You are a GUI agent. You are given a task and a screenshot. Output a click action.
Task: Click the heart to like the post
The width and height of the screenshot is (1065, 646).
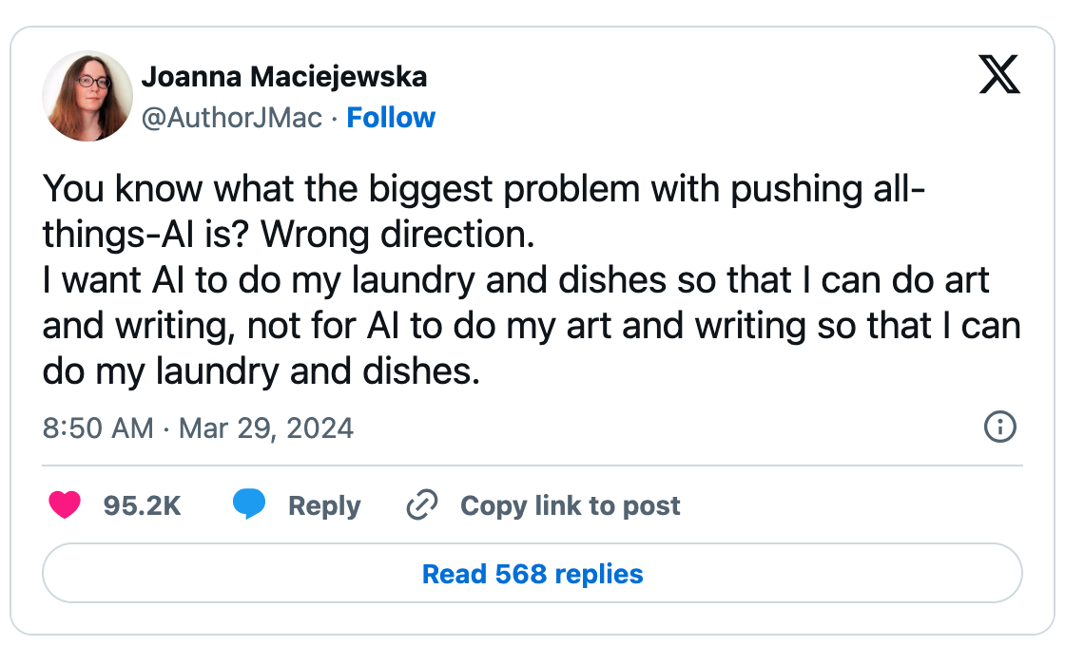click(x=65, y=505)
